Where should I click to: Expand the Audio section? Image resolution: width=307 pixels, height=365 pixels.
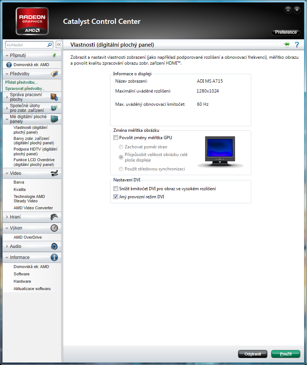coord(7,246)
